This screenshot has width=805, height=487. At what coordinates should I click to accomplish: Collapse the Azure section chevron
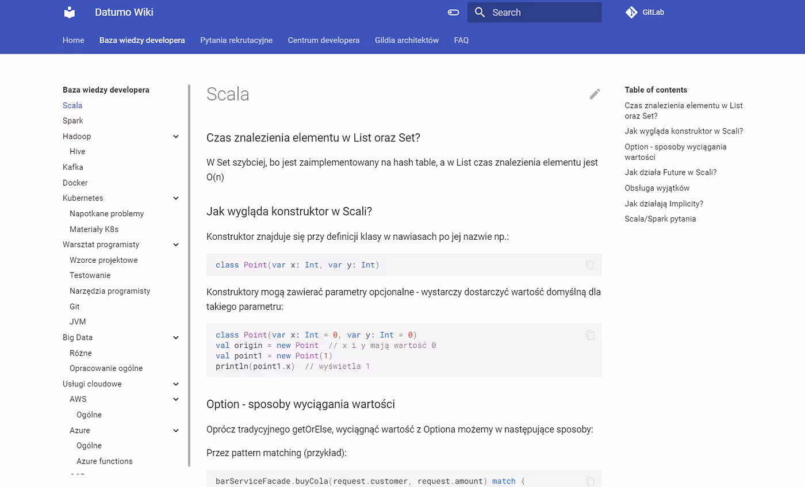tap(176, 430)
